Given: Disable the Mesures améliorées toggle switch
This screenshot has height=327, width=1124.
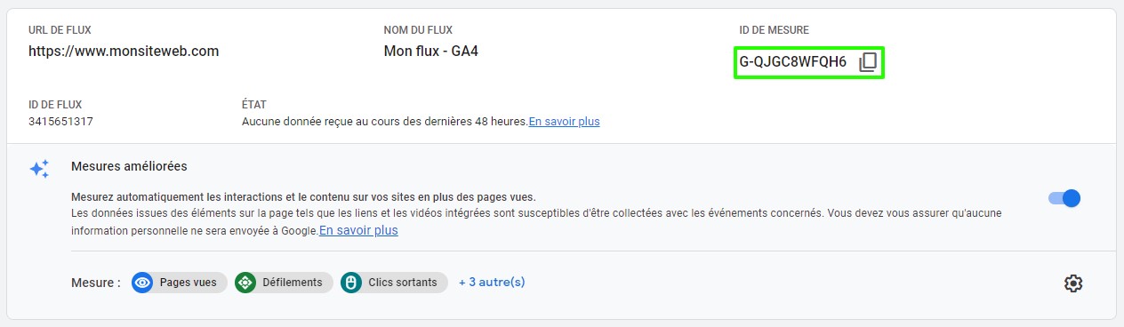Looking at the screenshot, I should [1064, 198].
